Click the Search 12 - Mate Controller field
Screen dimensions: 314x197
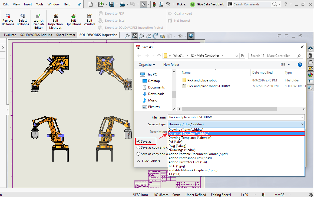tap(275, 56)
